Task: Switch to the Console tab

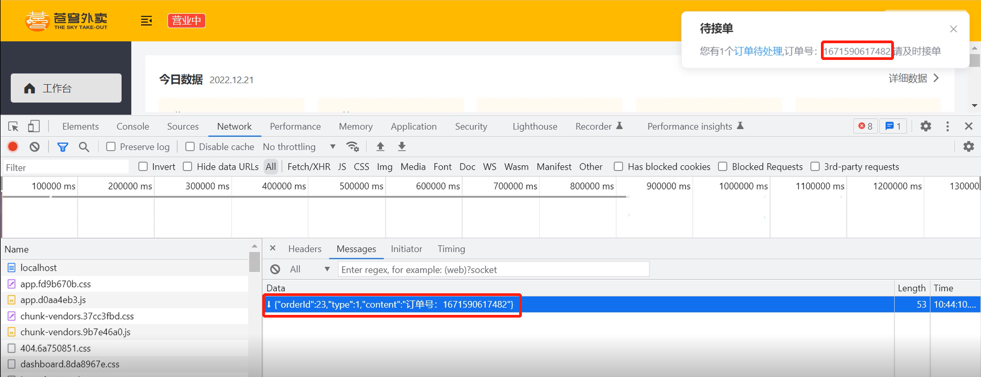Action: [132, 126]
